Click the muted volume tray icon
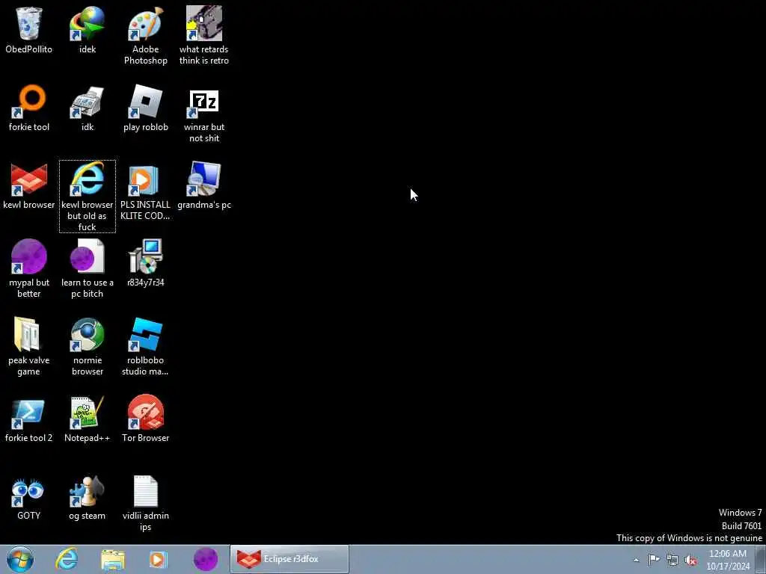The height and width of the screenshot is (574, 766). [x=690, y=561]
